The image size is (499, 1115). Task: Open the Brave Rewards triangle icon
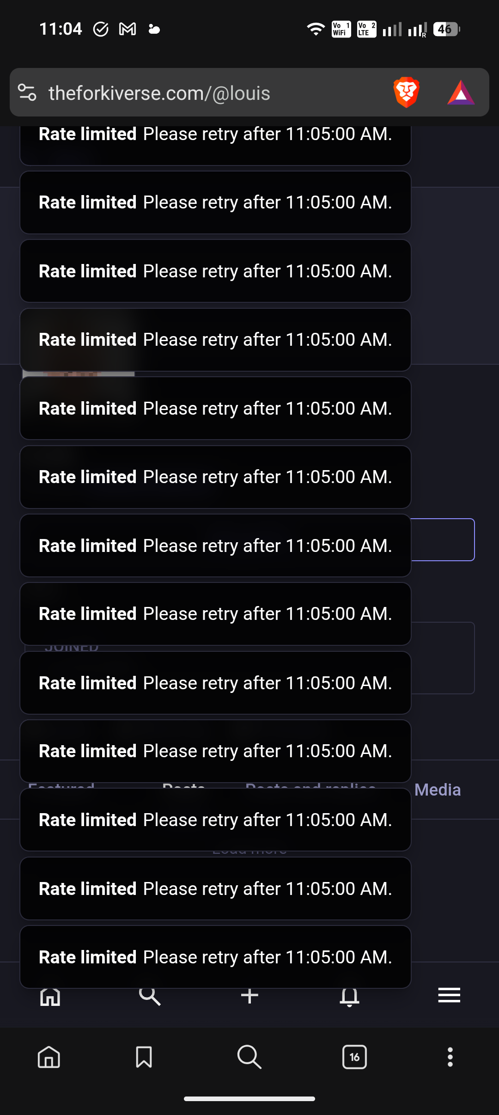[461, 93]
